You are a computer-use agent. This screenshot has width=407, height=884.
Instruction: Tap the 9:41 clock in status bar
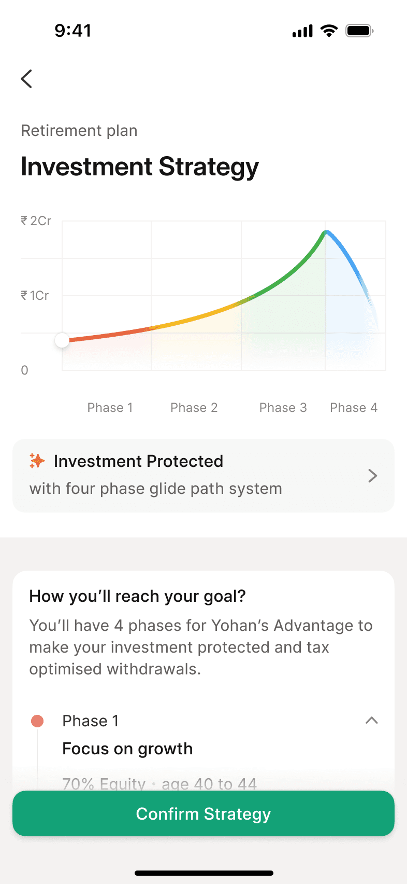[73, 31]
